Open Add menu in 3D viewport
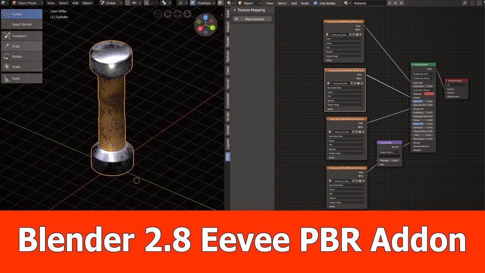 (75, 3)
